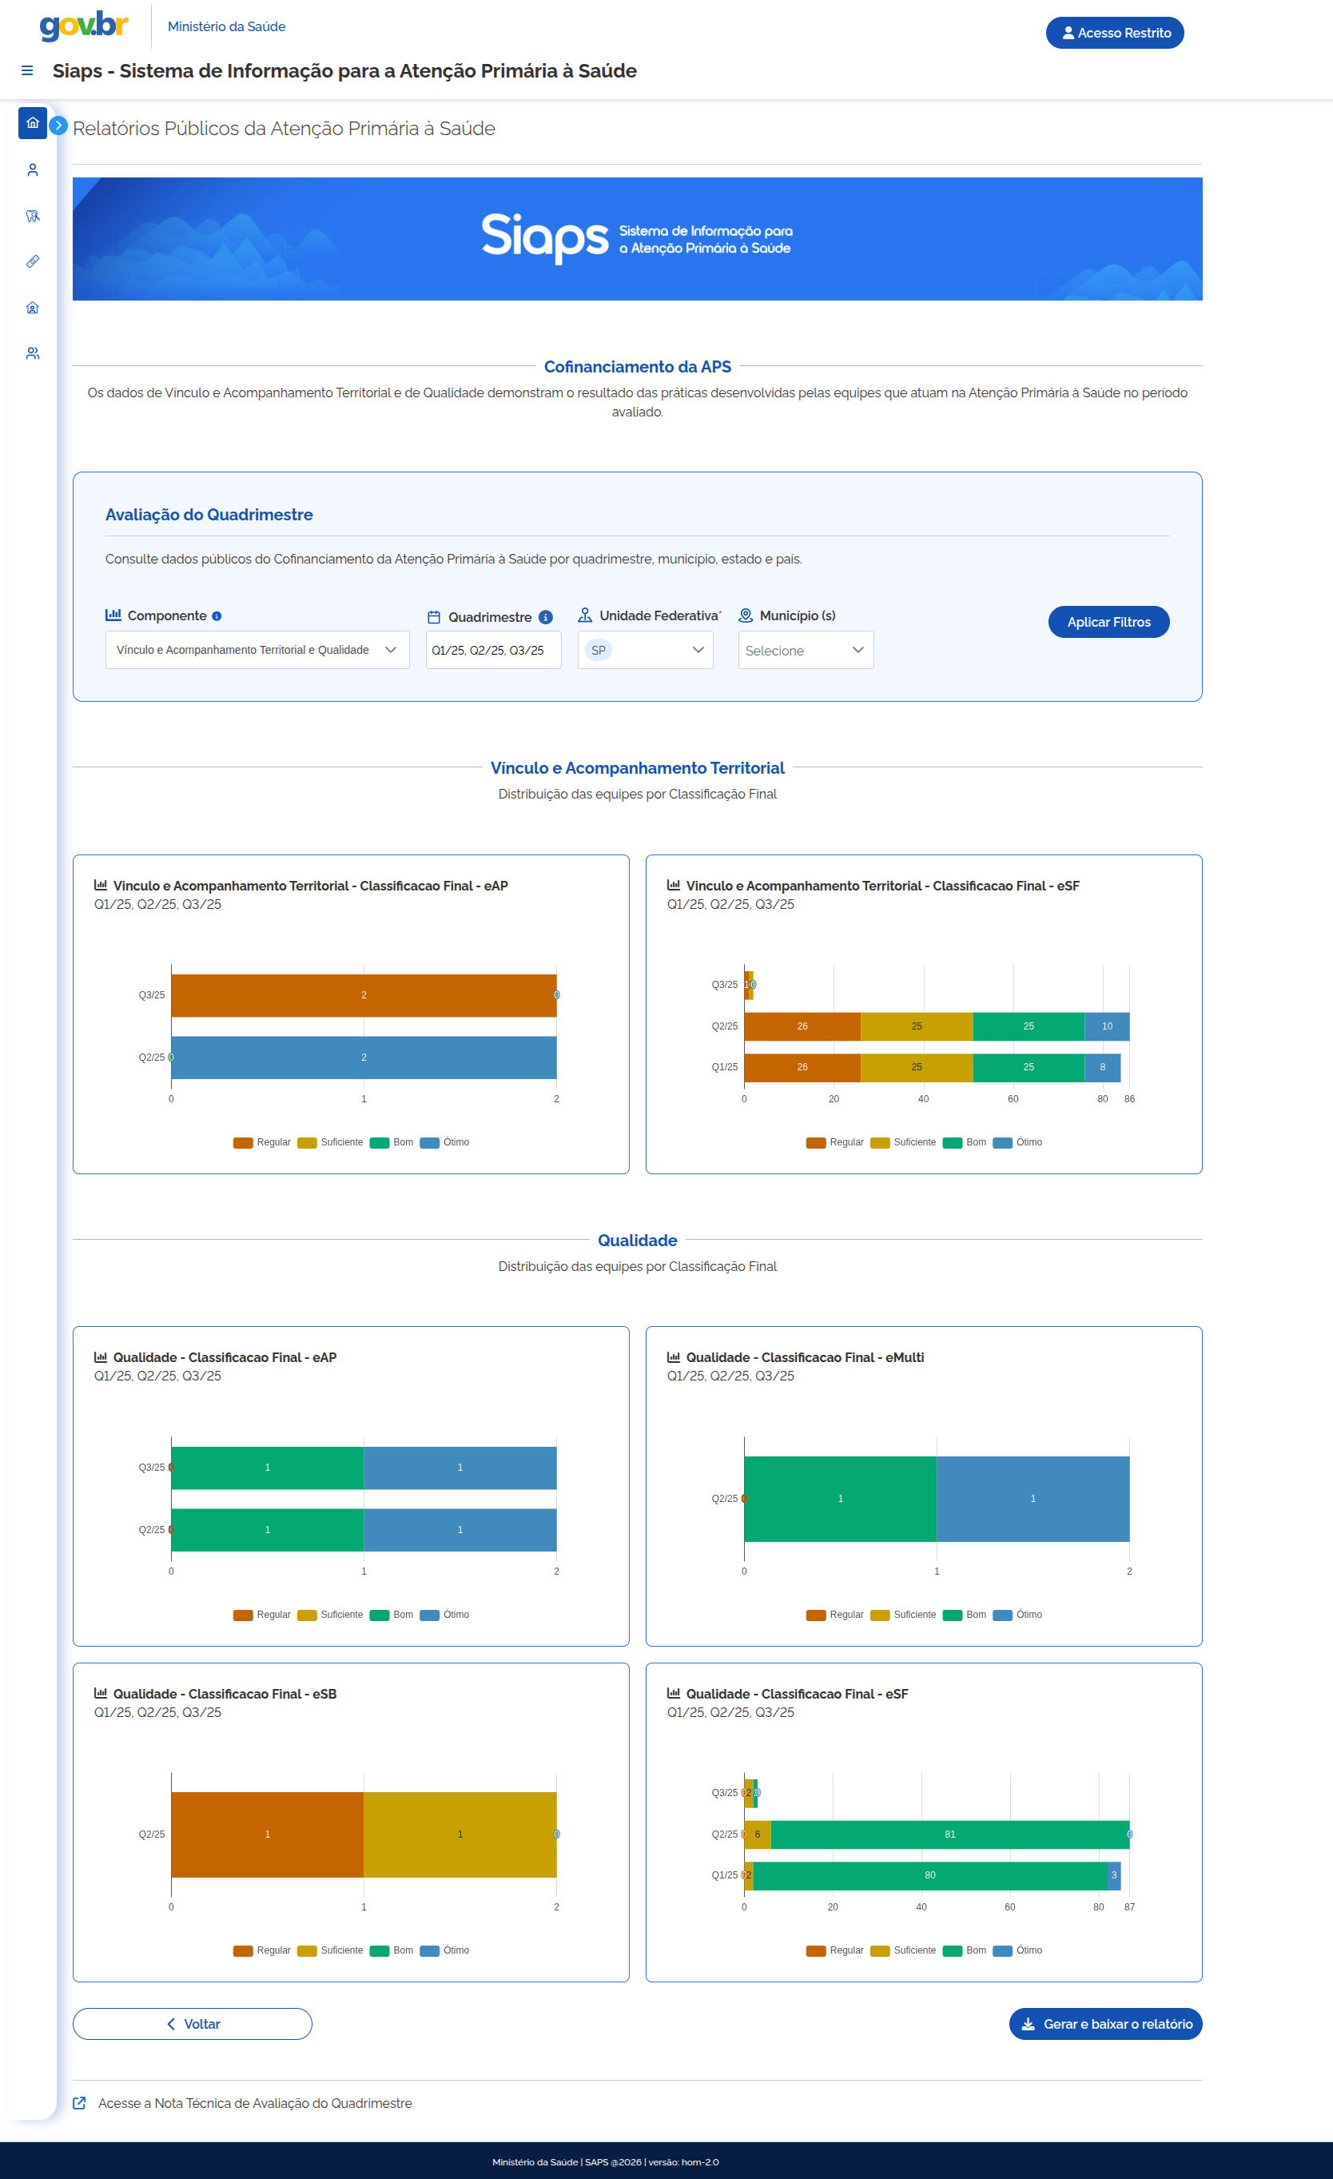Click the SP chip in Unidade Federativa
This screenshot has width=1333, height=2179.
[599, 650]
